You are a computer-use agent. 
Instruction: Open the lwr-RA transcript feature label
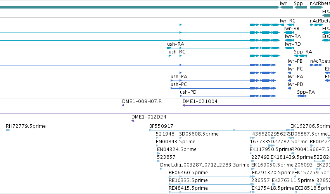point(293,36)
